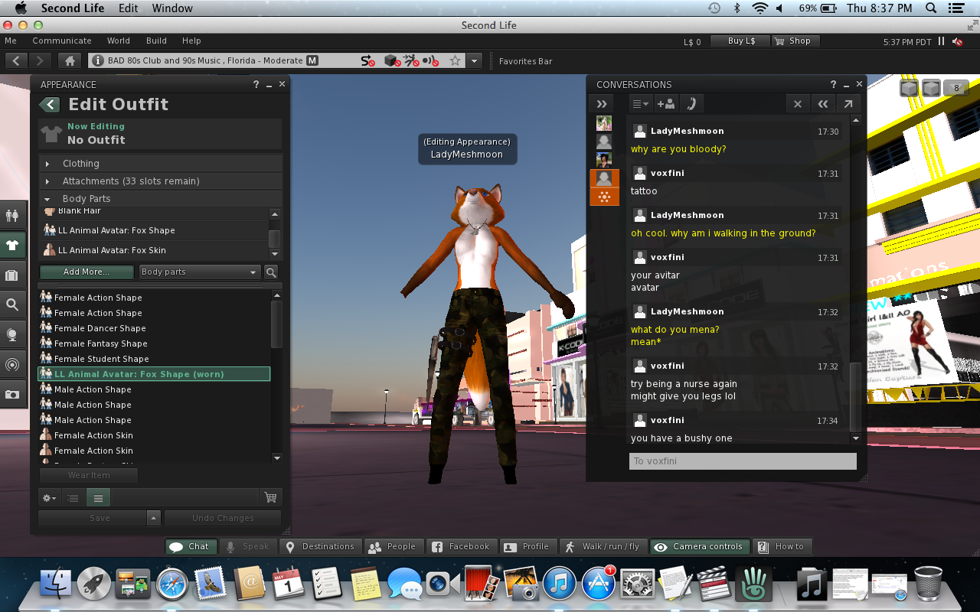Image resolution: width=980 pixels, height=612 pixels.
Task: Toggle the flat list view button
Action: [x=98, y=498]
